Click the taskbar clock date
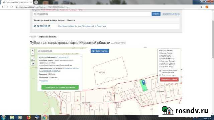The height and width of the screenshot is (120, 214). point(207,119)
